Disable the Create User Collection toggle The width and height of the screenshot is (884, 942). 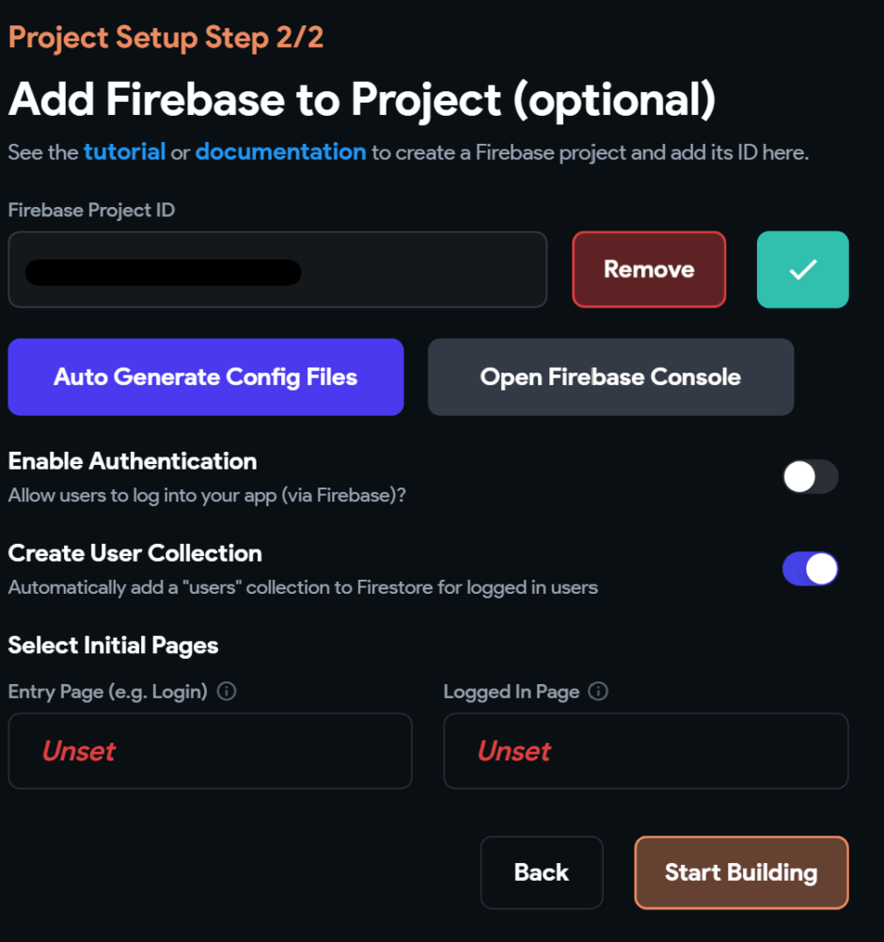click(810, 569)
